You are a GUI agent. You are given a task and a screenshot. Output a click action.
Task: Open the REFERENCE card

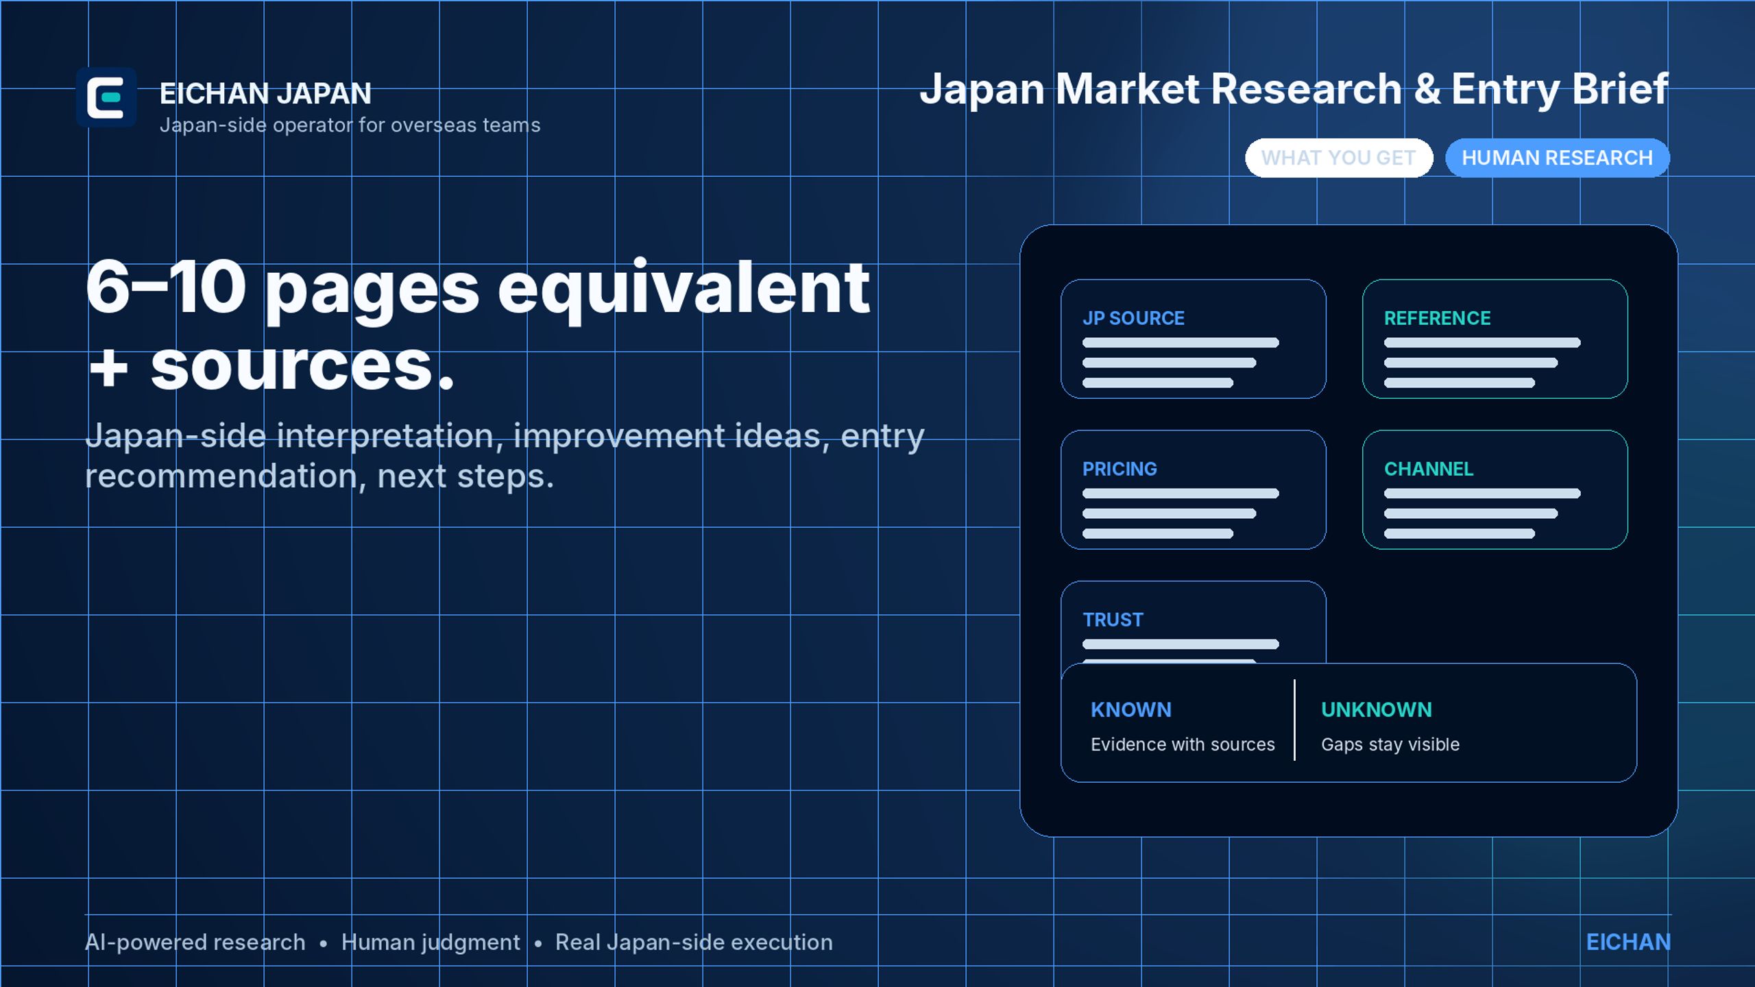click(x=1495, y=339)
